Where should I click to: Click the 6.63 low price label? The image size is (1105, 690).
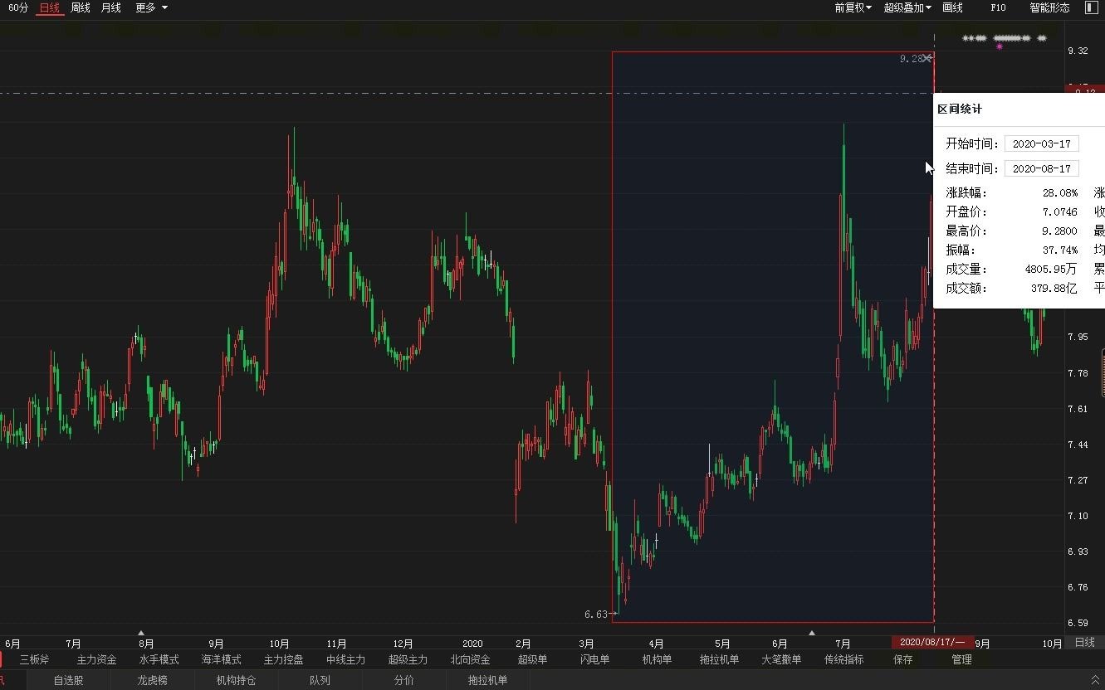(x=595, y=615)
